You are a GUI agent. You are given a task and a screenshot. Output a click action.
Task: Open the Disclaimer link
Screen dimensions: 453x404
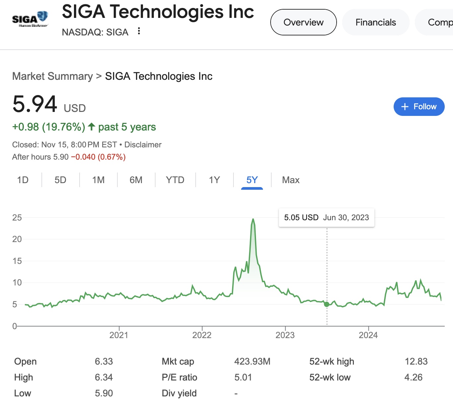(x=143, y=145)
